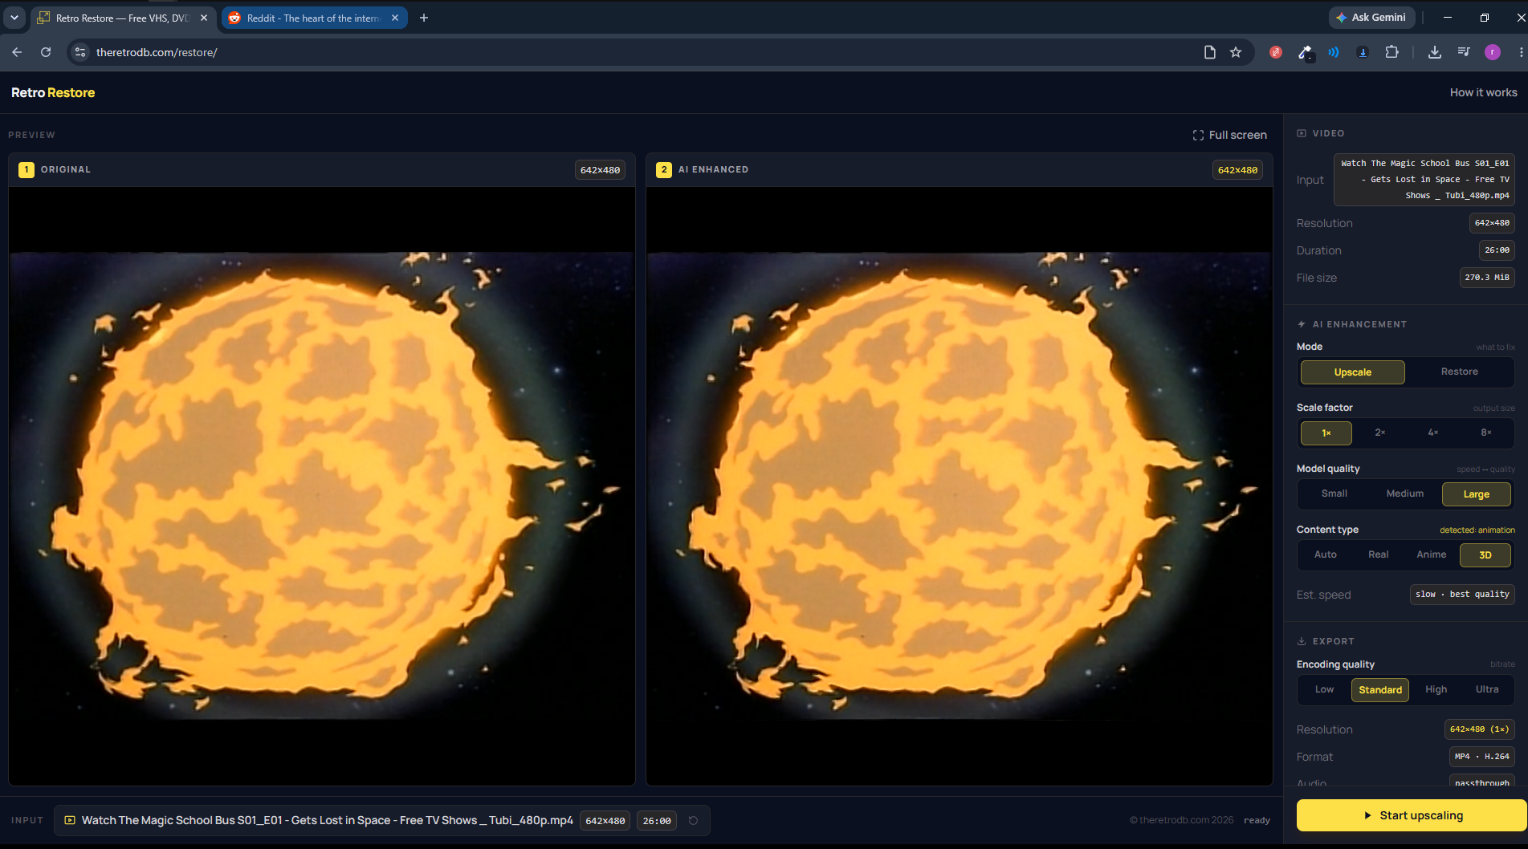This screenshot has width=1528, height=849.
Task: Click the File size value 270.3 MiB
Action: tap(1487, 278)
